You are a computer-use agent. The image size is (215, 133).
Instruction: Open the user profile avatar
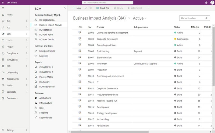pos(212,2)
